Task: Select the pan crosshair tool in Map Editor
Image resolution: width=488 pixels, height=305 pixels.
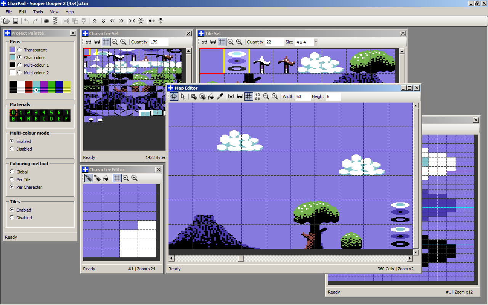Action: click(x=173, y=96)
